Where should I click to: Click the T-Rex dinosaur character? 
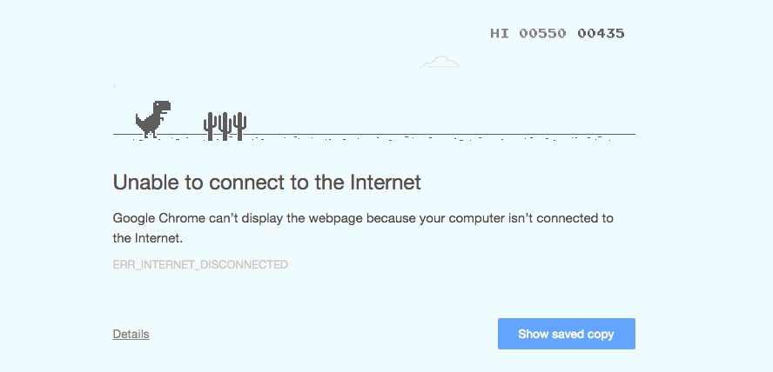coord(153,119)
